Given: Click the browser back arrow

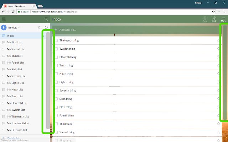Looking at the screenshot, I should tap(3, 12).
